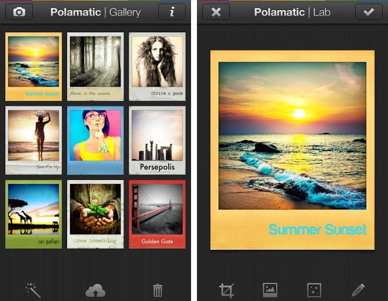
Task: Open the Strike a pose portrait
Action: click(157, 66)
